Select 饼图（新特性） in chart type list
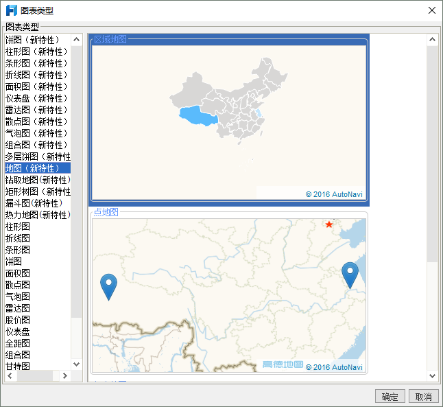443x407 pixels. pyautogui.click(x=38, y=40)
